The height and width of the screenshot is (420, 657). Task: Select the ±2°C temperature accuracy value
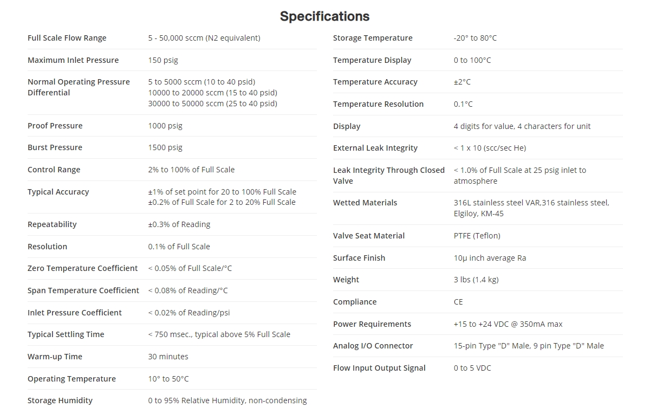[x=462, y=82]
